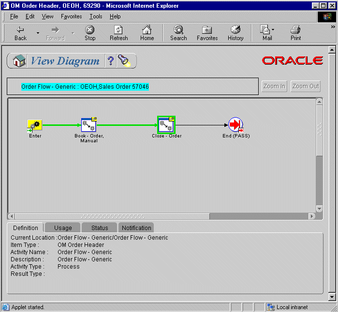Image resolution: width=338 pixels, height=312 pixels.
Task: Select the End (PASS) node
Action: coord(236,125)
